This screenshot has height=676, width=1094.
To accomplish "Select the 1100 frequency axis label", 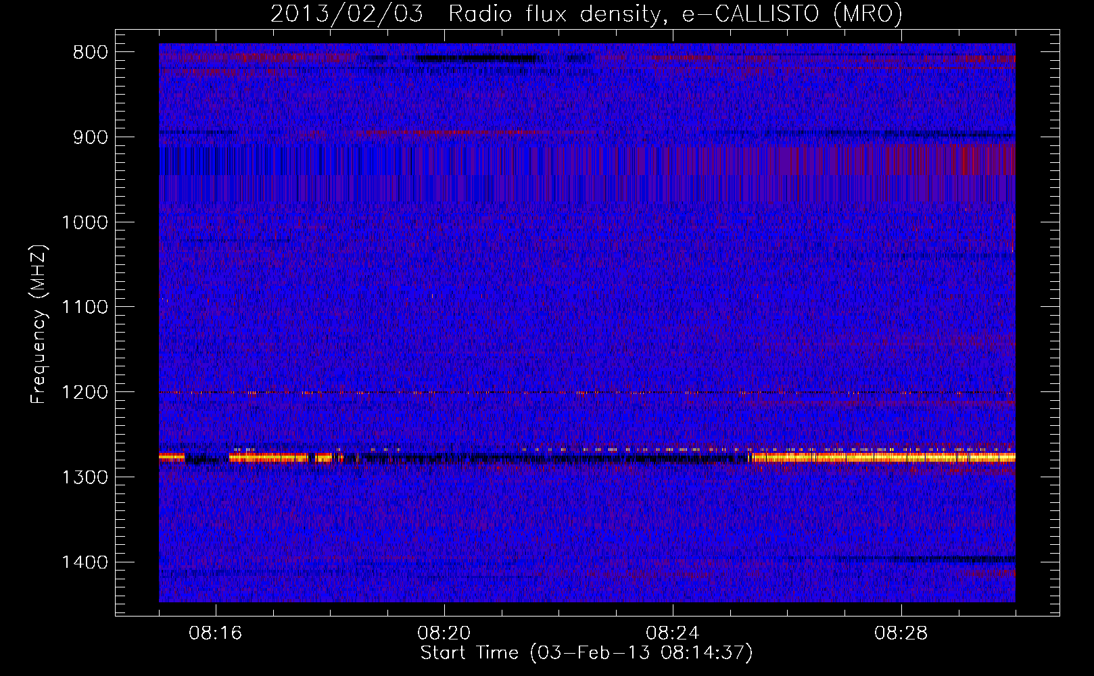I will pyautogui.click(x=85, y=308).
